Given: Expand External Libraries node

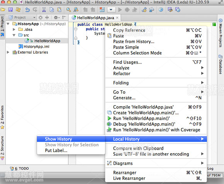Looking at the screenshot, I should click(x=8, y=52).
